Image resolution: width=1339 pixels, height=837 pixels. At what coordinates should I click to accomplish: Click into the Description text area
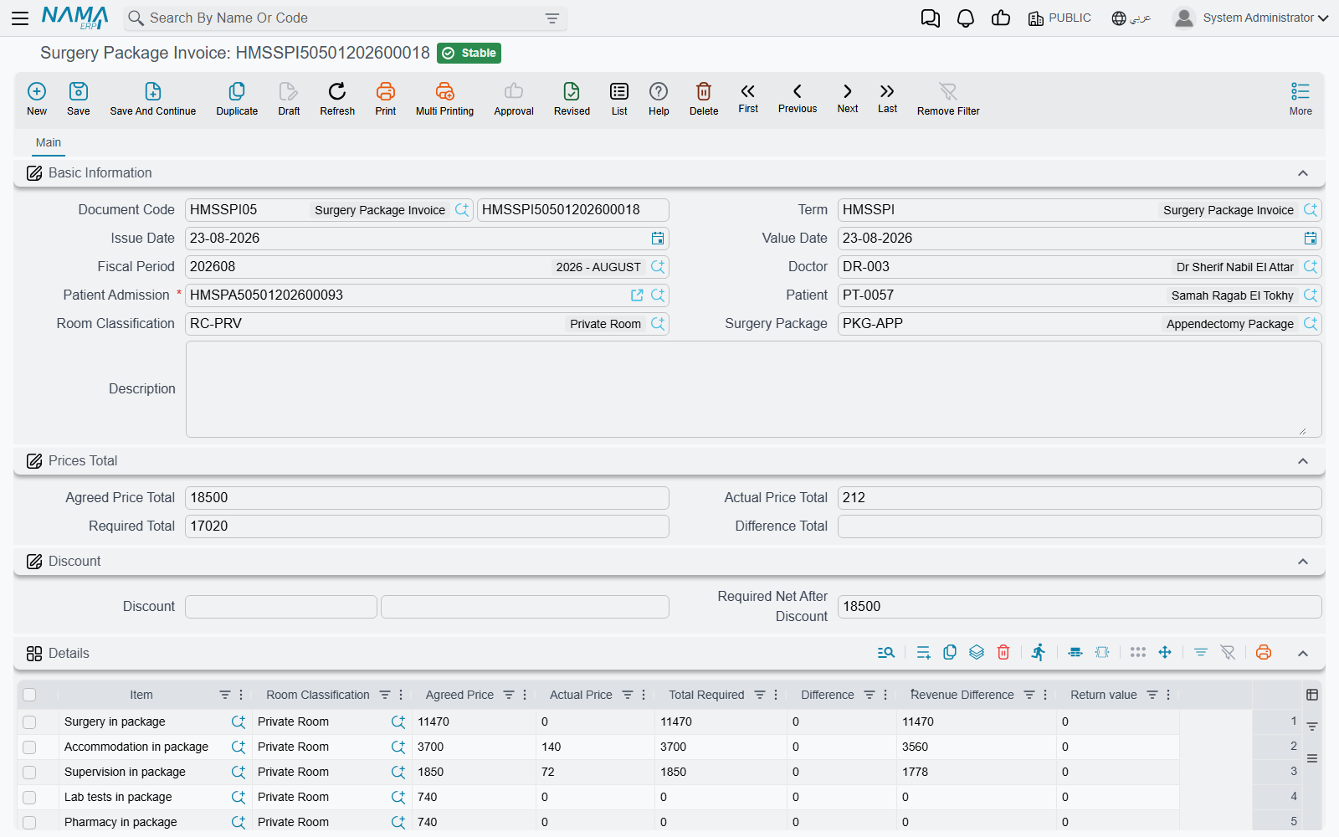tap(753, 389)
